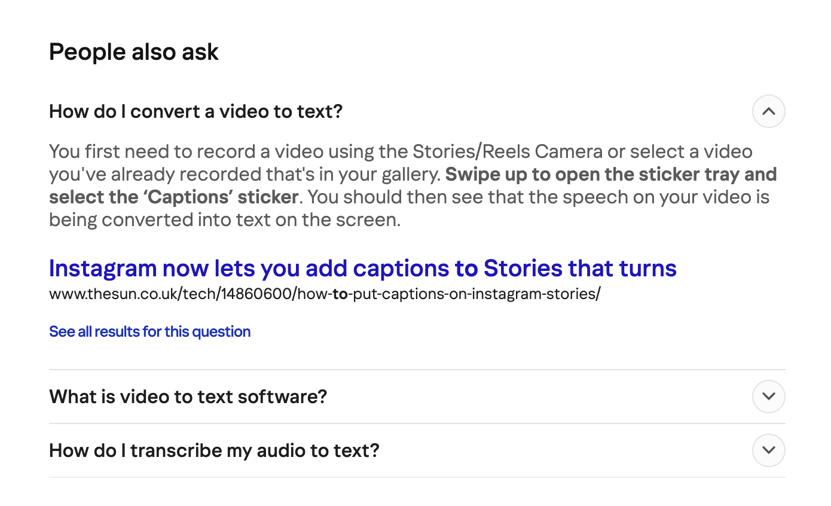
Task: Click the 'How do I convert a video to text?' question
Action: 195,111
